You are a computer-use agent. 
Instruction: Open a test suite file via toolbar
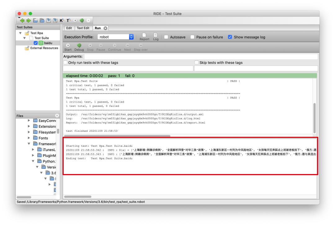[35, 21]
